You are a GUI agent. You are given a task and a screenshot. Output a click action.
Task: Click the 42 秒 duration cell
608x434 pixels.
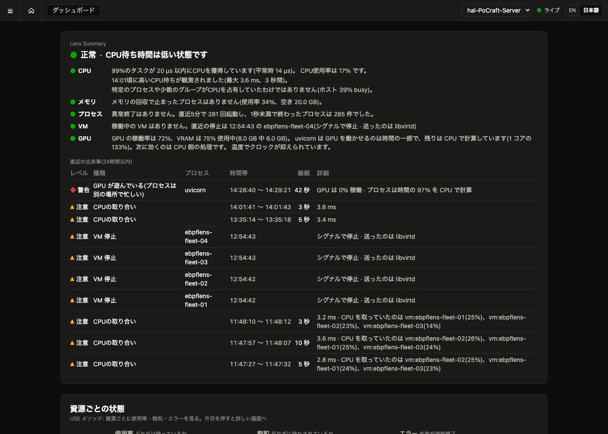pyautogui.click(x=302, y=190)
